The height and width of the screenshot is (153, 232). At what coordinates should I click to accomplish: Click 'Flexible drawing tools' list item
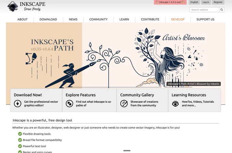37,134
